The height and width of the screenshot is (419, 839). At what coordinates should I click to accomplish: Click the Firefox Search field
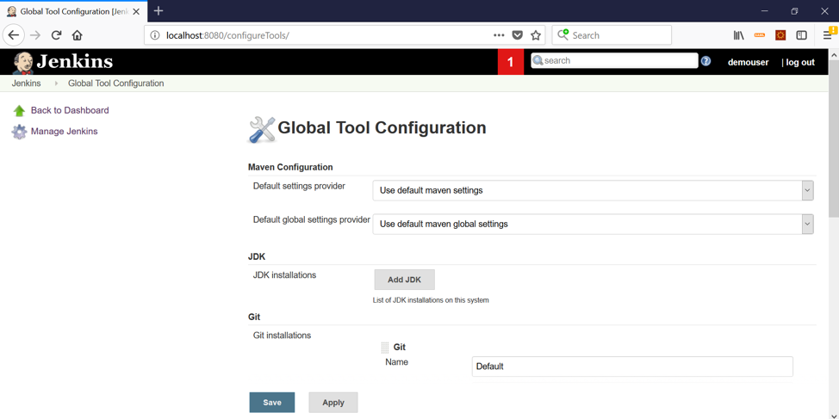[612, 35]
